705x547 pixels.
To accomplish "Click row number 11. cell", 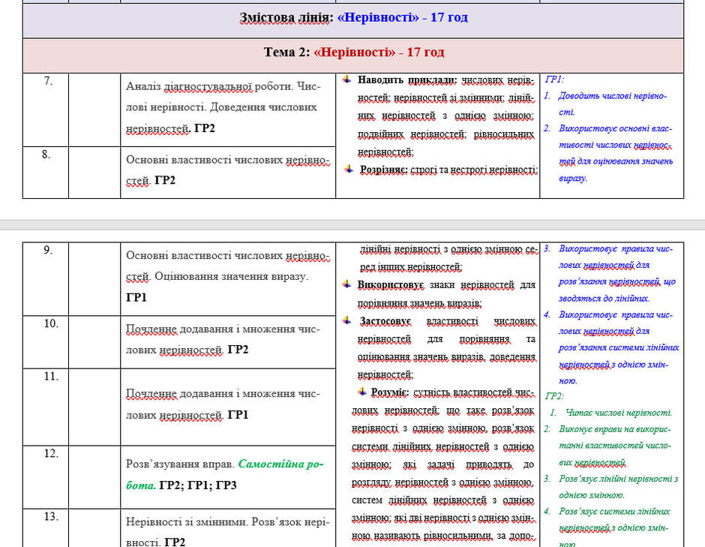I will [46, 407].
